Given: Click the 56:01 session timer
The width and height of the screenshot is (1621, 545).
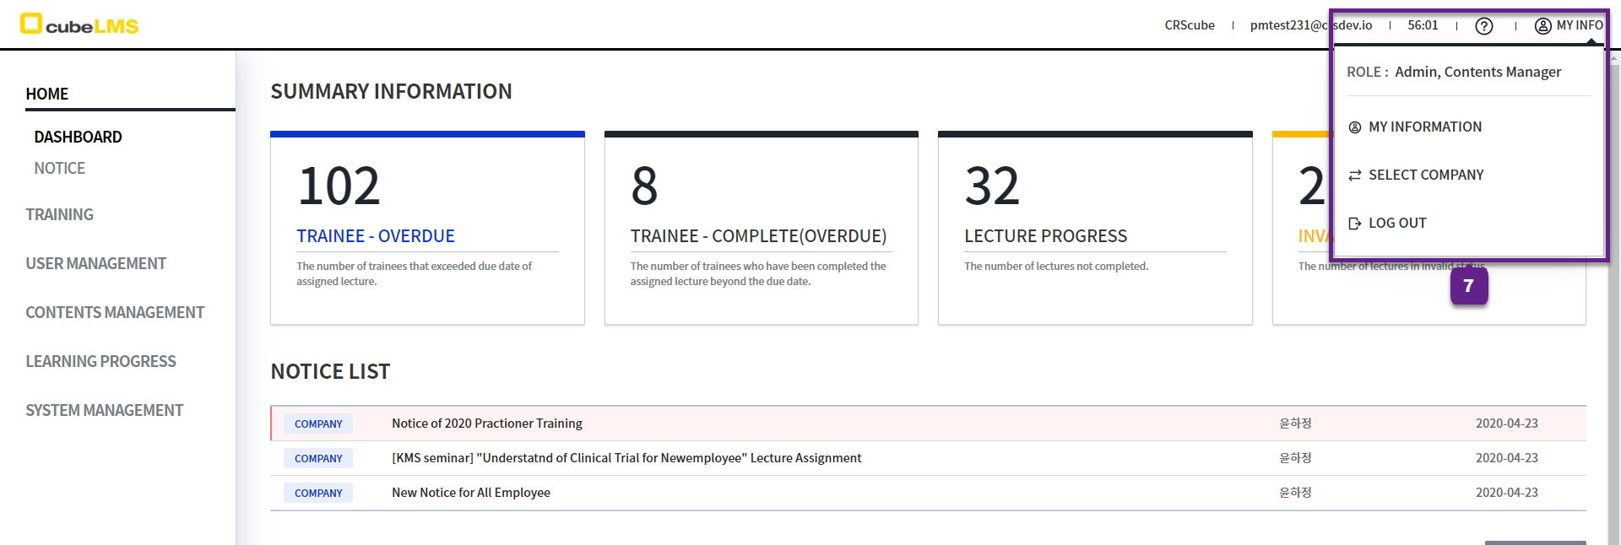Looking at the screenshot, I should pos(1423,25).
